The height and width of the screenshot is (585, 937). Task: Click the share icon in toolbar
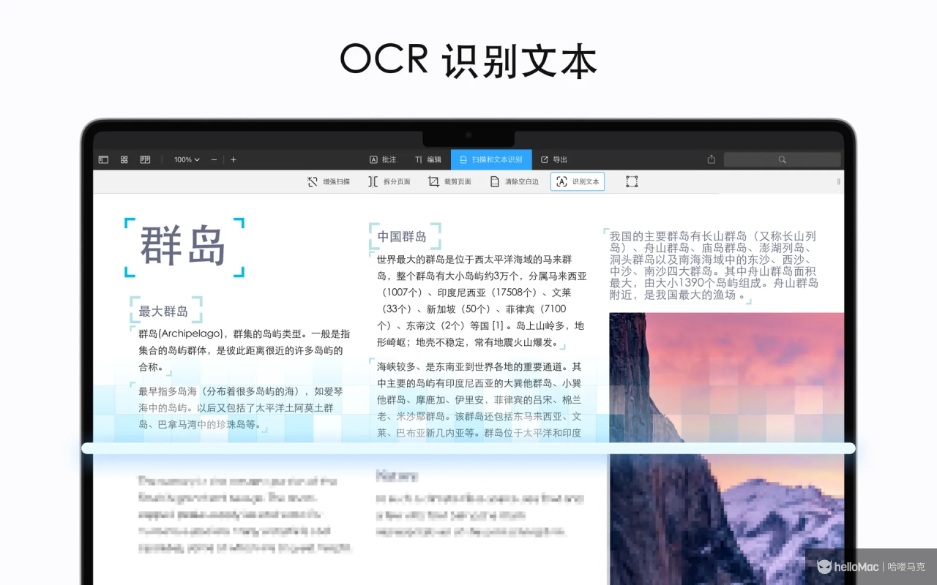click(712, 159)
